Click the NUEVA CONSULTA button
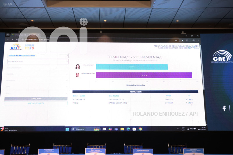Screen dimensions: 233x155 pos(36,103)
